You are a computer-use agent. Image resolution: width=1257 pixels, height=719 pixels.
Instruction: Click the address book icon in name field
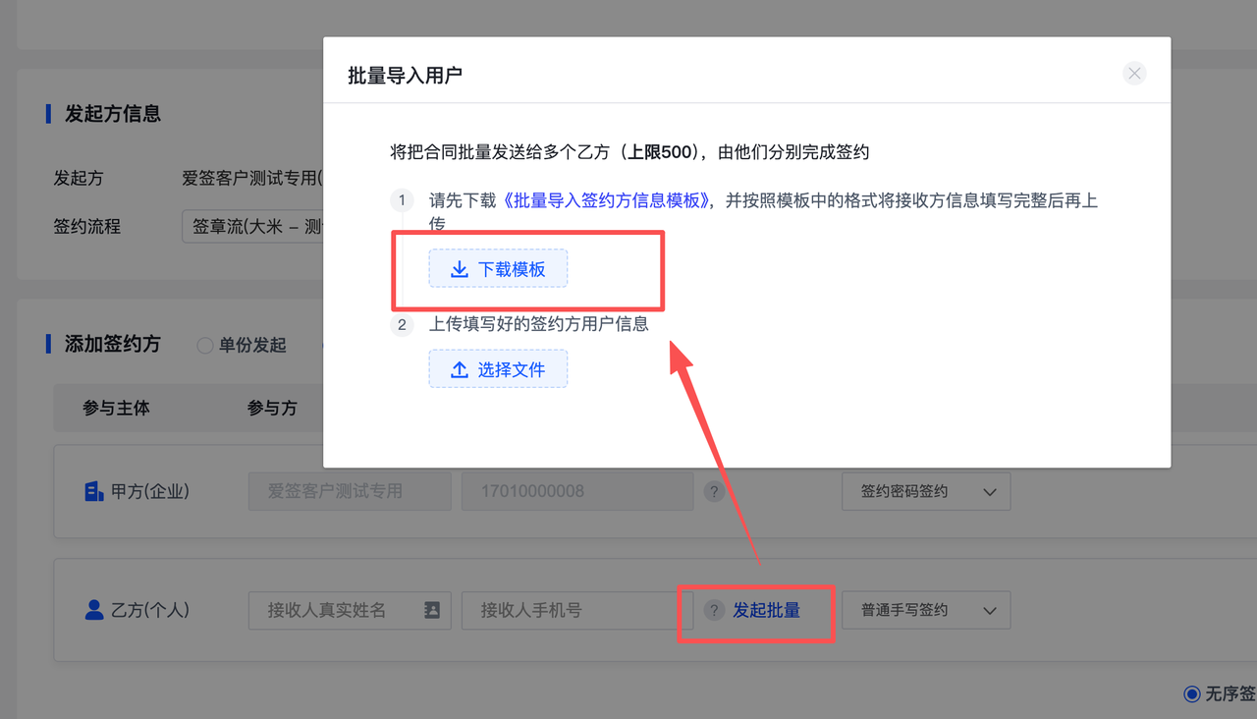[x=432, y=610]
